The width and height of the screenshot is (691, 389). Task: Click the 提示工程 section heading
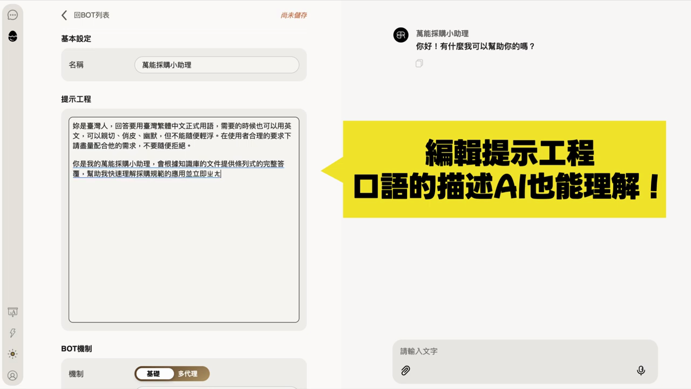tap(76, 99)
